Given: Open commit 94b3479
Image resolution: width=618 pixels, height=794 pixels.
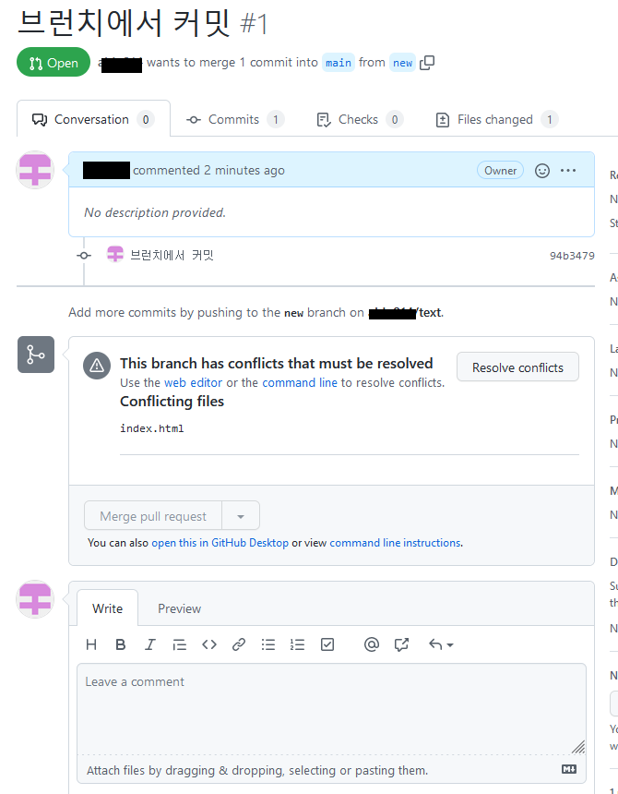Looking at the screenshot, I should coord(572,256).
